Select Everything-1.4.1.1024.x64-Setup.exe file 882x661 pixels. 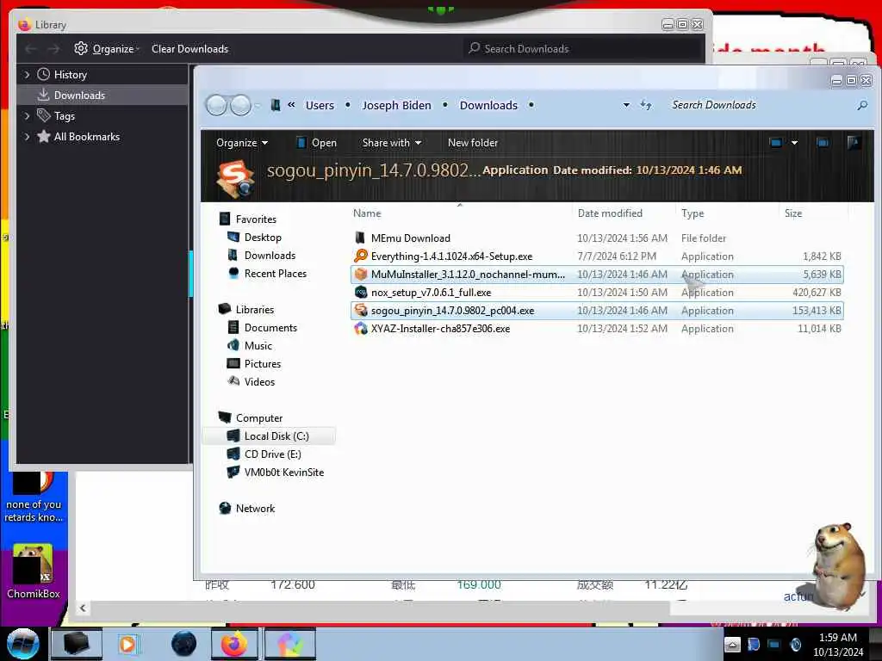(597, 256)
